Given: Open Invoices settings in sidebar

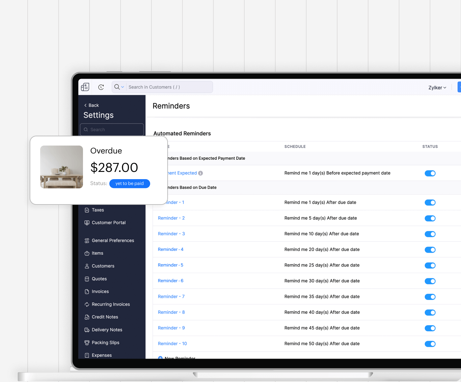Looking at the screenshot, I should pos(100,291).
